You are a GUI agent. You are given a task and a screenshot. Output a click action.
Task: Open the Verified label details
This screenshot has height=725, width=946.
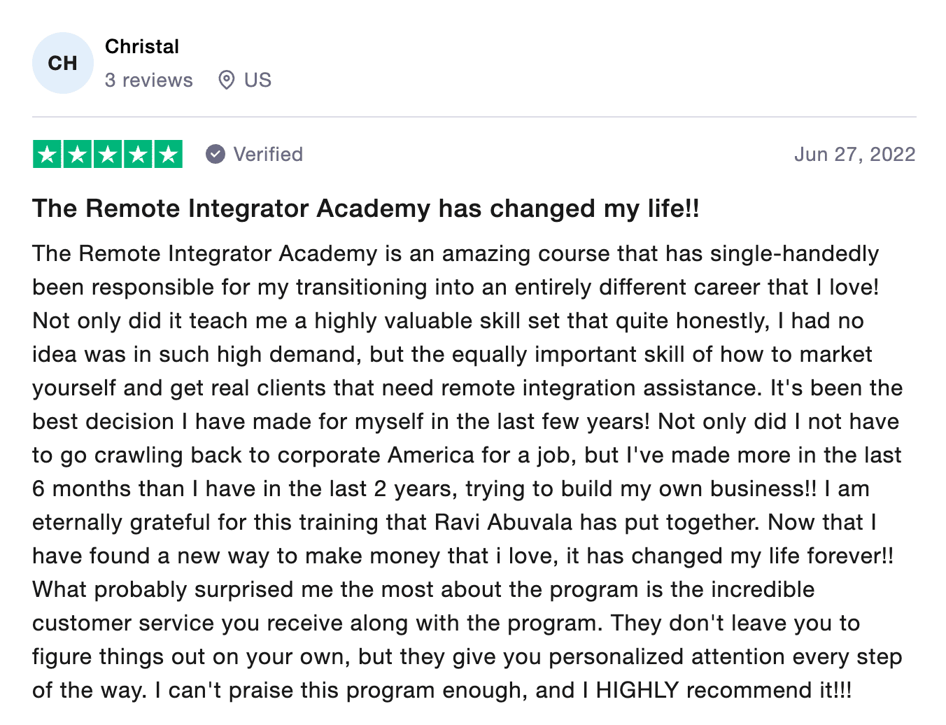click(268, 154)
